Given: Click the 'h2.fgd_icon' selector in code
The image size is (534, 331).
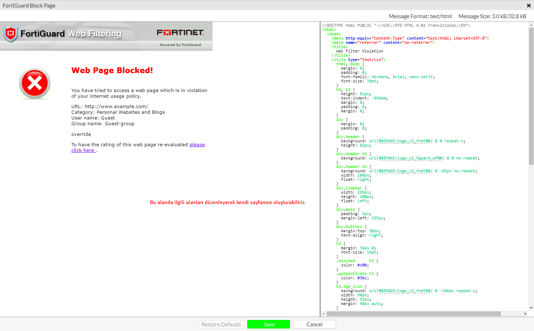Looking at the screenshot, I should (x=349, y=286).
